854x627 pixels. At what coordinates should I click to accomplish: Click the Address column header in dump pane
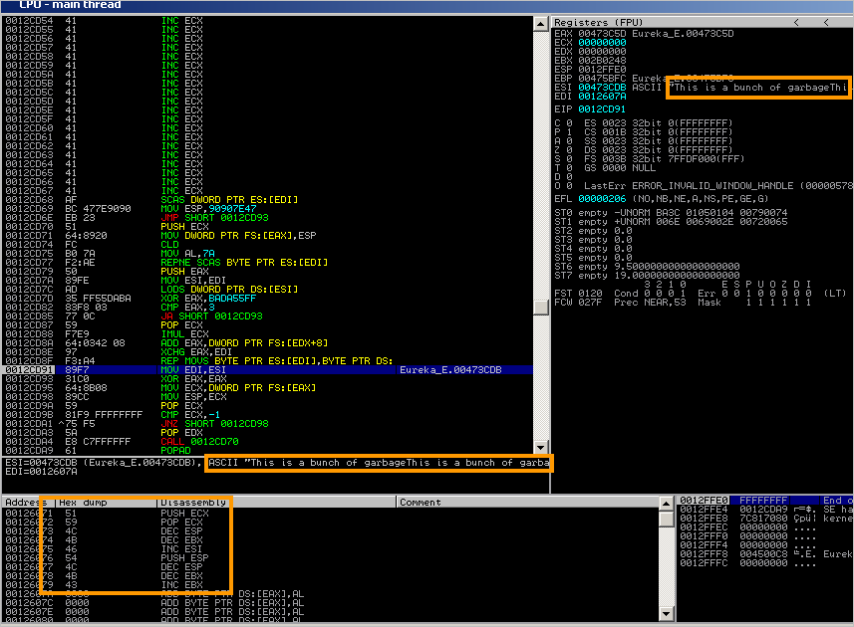coord(23,503)
